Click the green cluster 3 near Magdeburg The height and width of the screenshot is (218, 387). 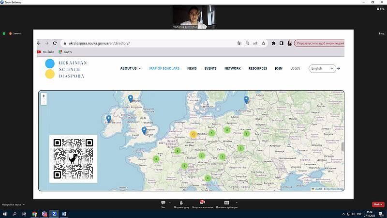211,133
